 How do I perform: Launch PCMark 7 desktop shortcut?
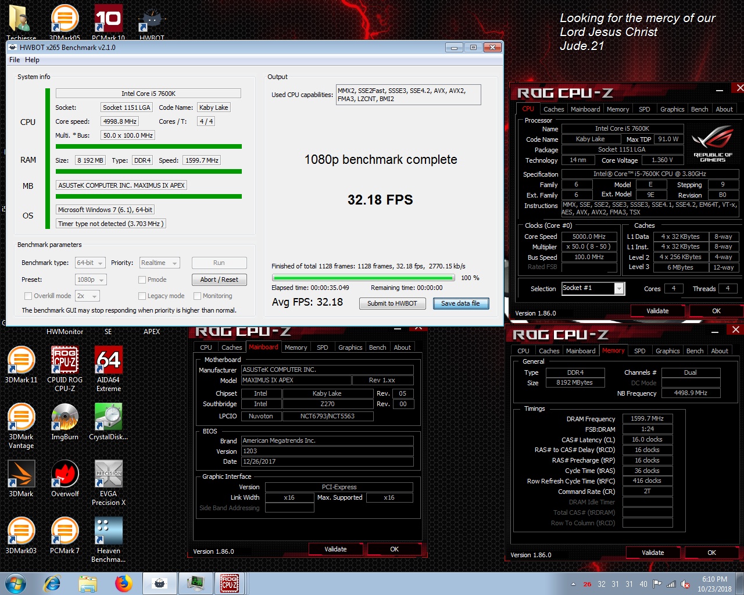65,535
